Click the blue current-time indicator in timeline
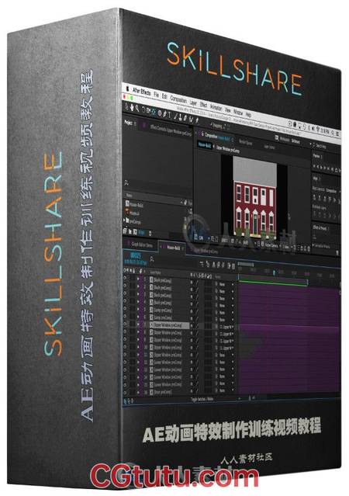Viewport: 349px width, 496px height. (275, 272)
